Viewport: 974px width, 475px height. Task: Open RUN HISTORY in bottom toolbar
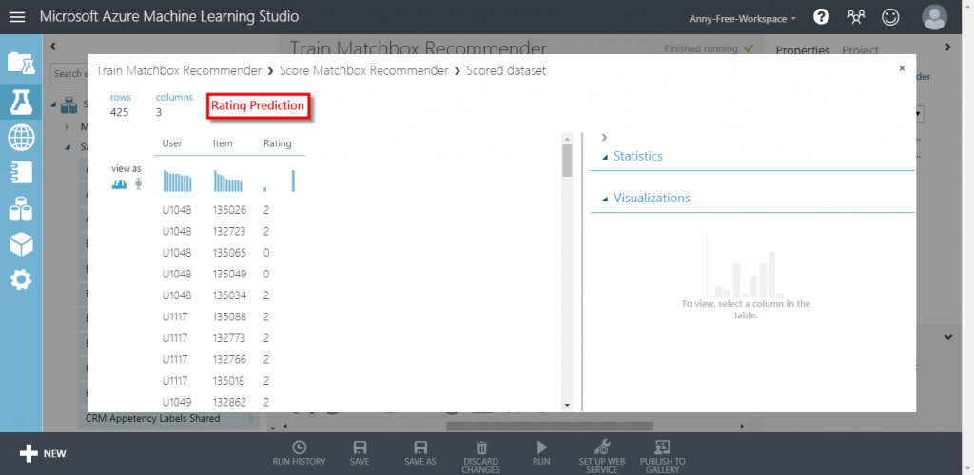pos(299,453)
